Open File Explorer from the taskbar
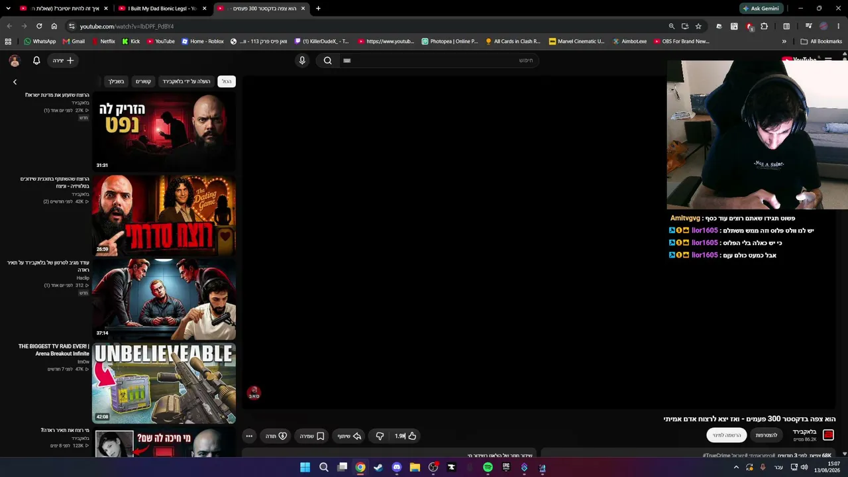848x477 pixels. tap(415, 467)
